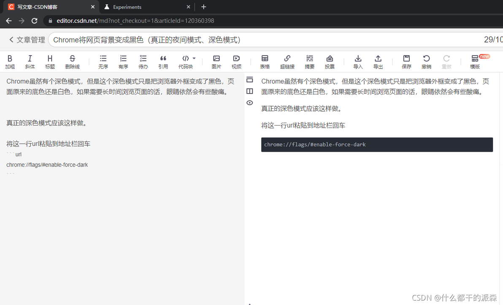Insert a code block (代码块)

(185, 62)
